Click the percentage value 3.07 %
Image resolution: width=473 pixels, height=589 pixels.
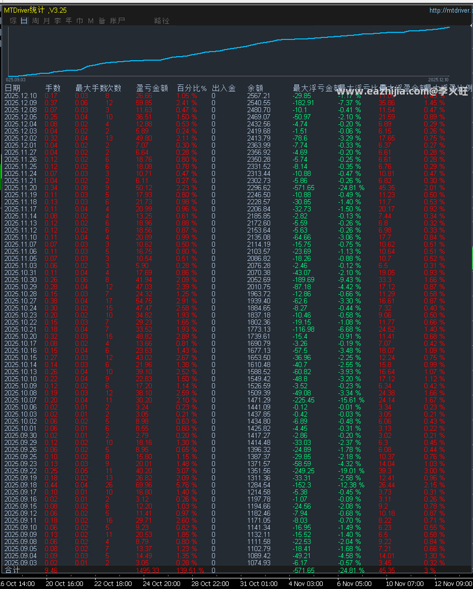pos(187,471)
